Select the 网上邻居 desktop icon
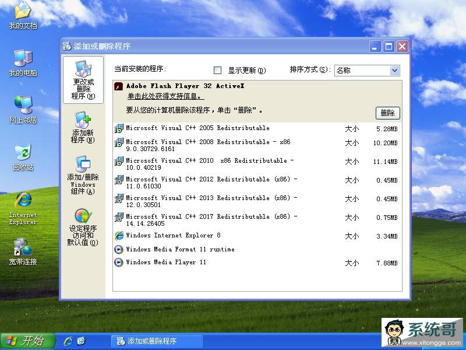 tap(23, 110)
